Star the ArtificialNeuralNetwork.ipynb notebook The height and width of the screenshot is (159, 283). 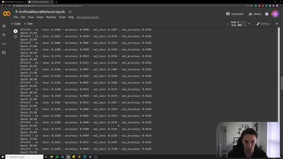[x=70, y=12]
